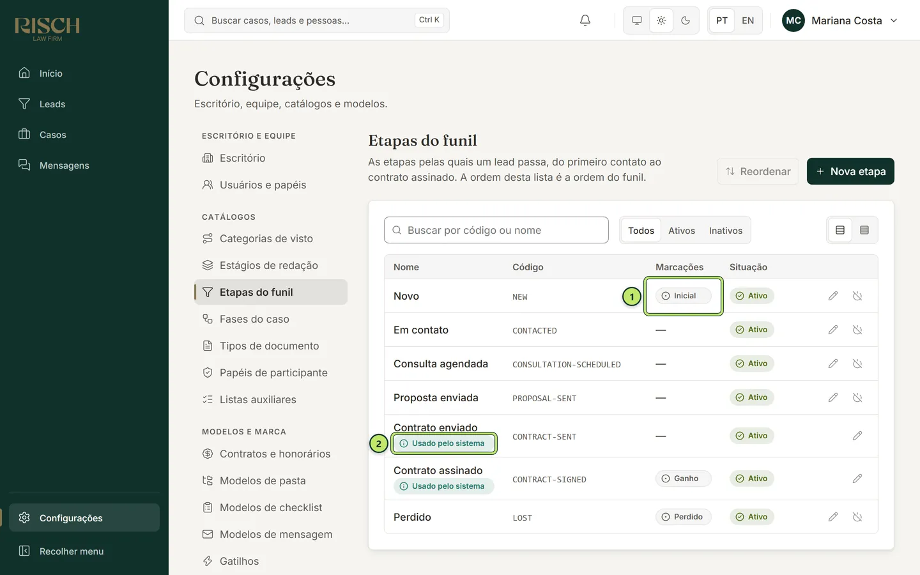
Task: Open Escritório settings
Action: pos(271,158)
